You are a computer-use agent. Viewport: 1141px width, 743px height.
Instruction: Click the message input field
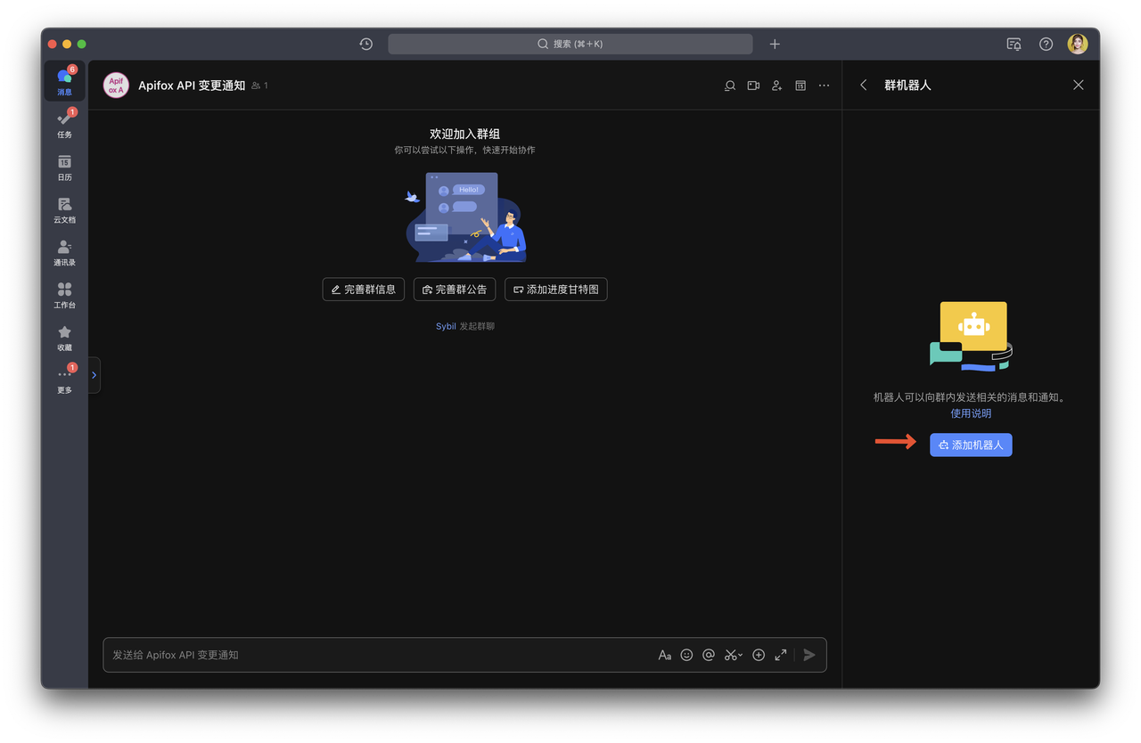point(374,655)
